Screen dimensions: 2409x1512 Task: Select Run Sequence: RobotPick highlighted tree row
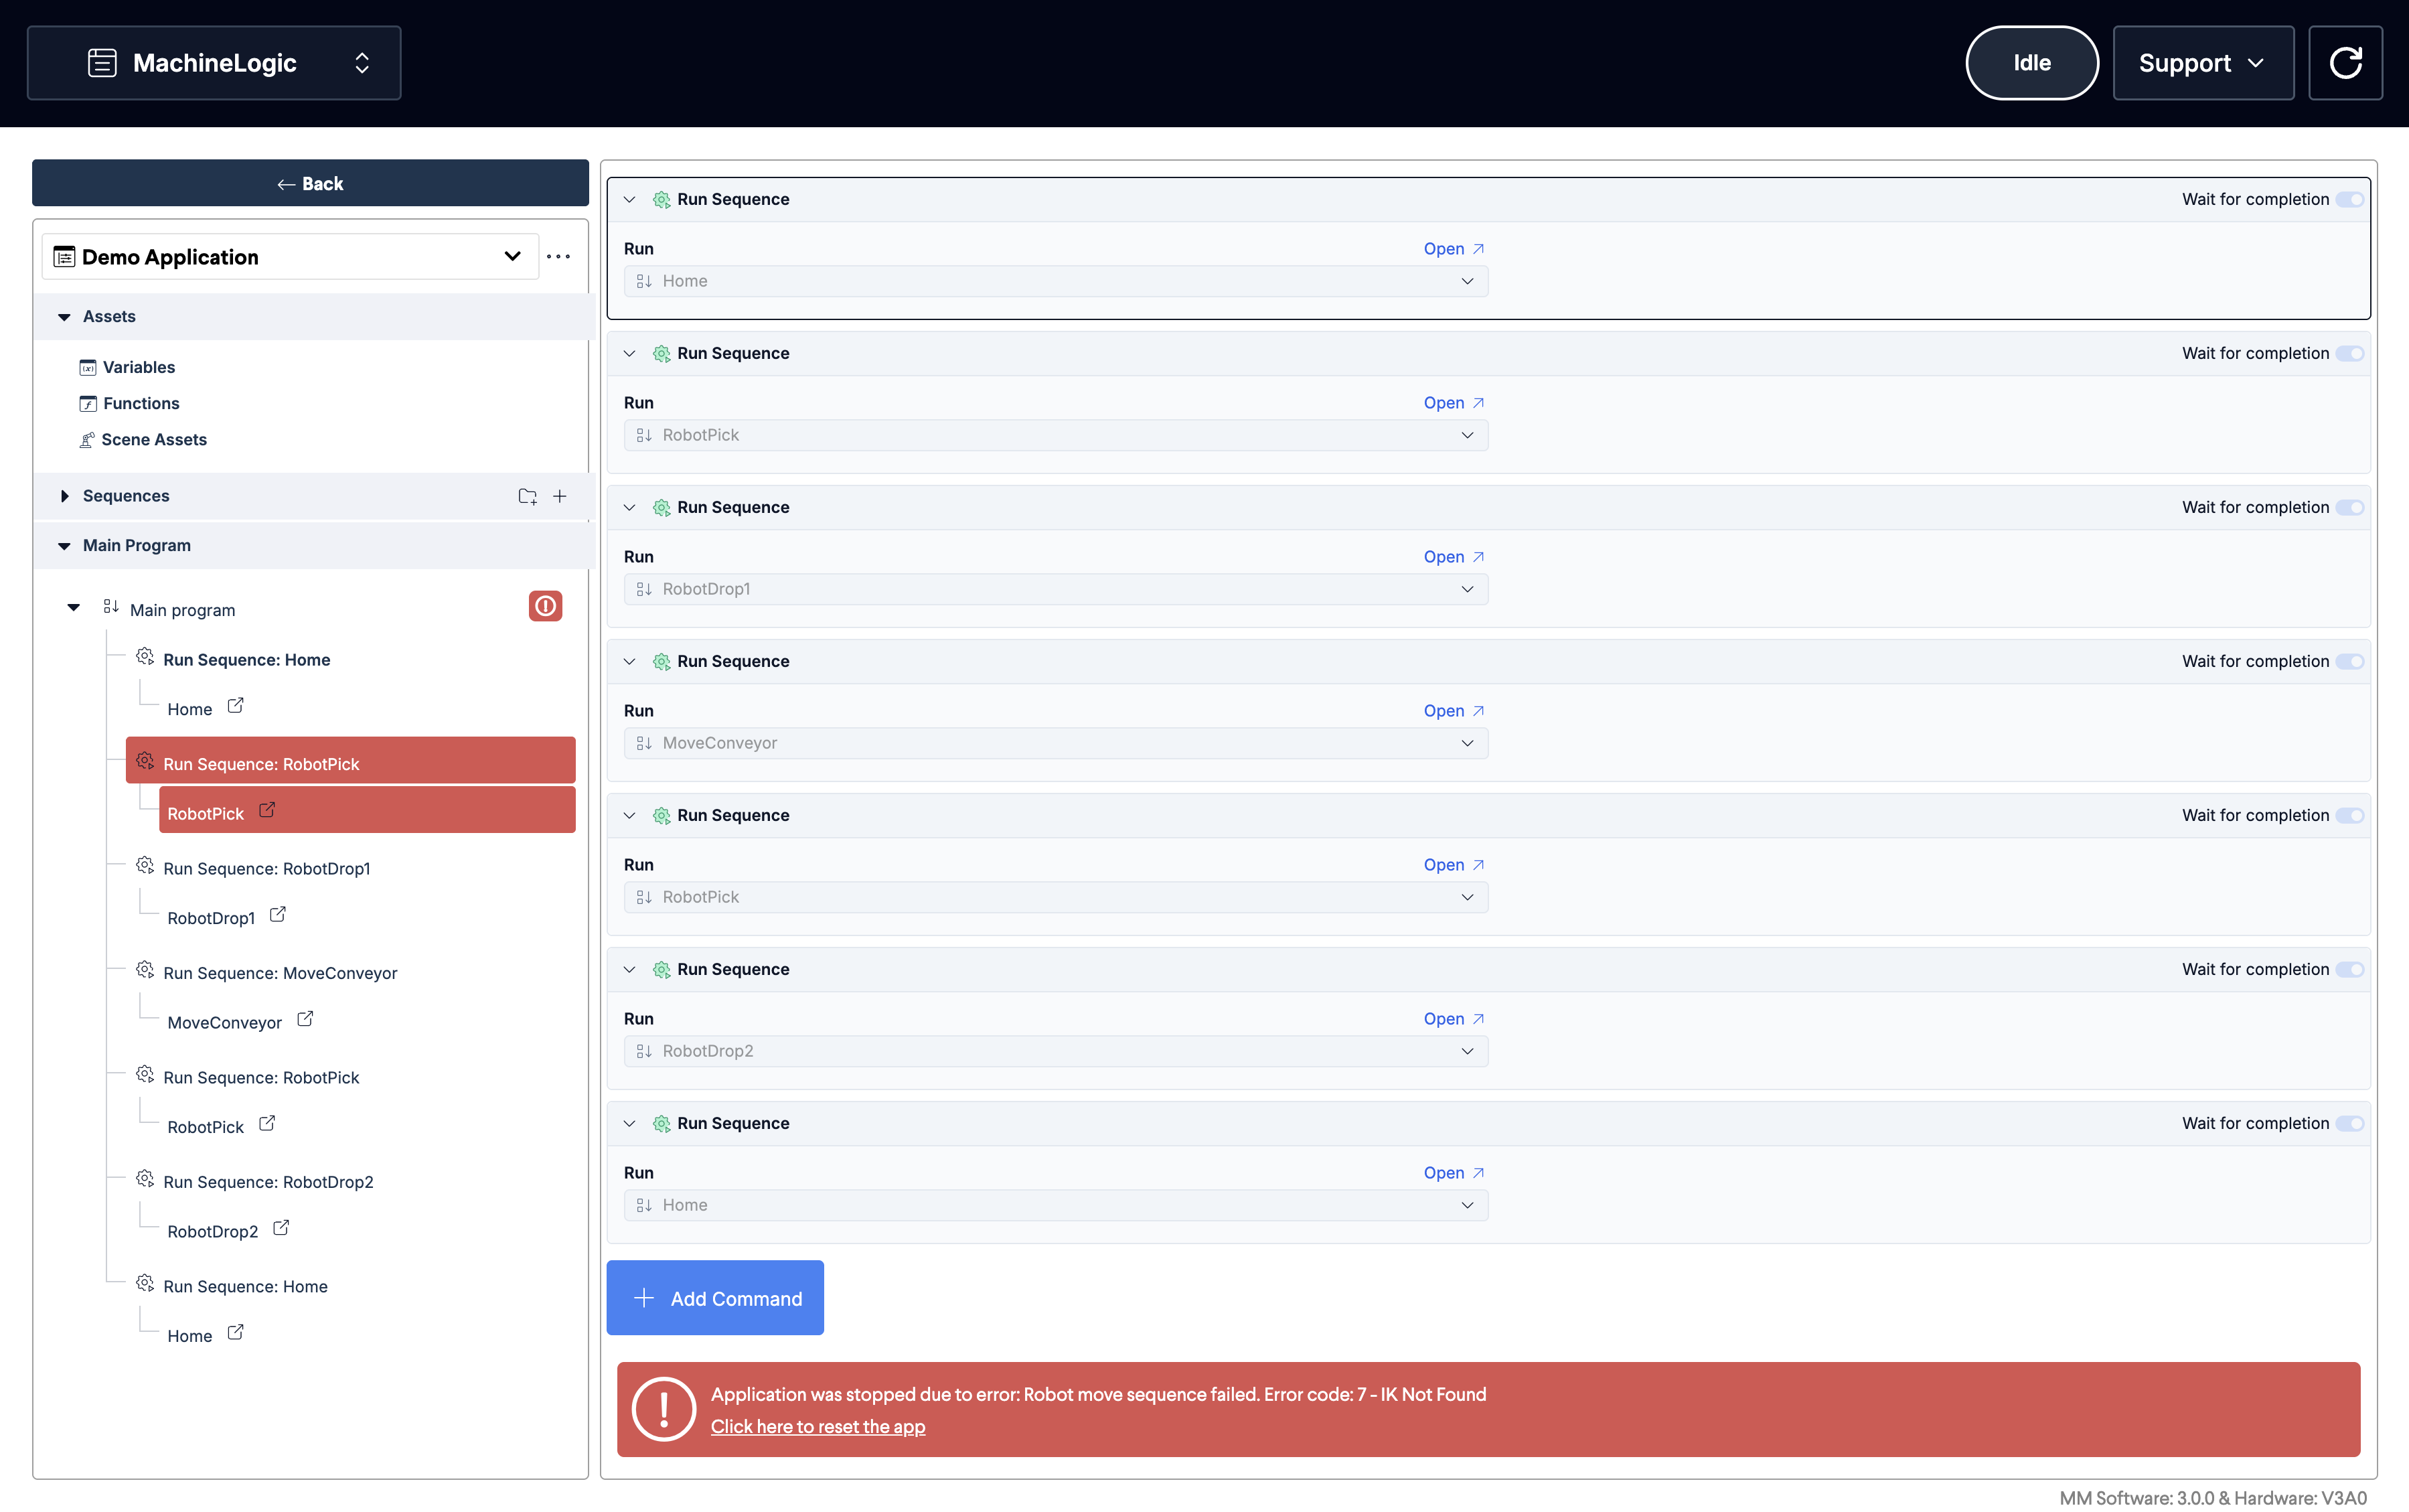point(351,760)
